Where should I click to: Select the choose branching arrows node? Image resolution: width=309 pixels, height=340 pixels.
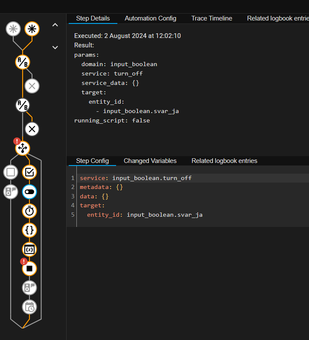coord(22,148)
